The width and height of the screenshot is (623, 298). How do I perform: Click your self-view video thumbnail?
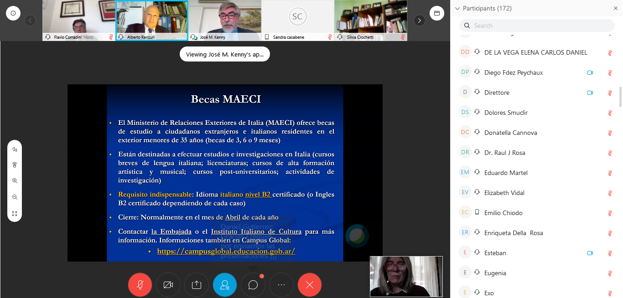406,277
